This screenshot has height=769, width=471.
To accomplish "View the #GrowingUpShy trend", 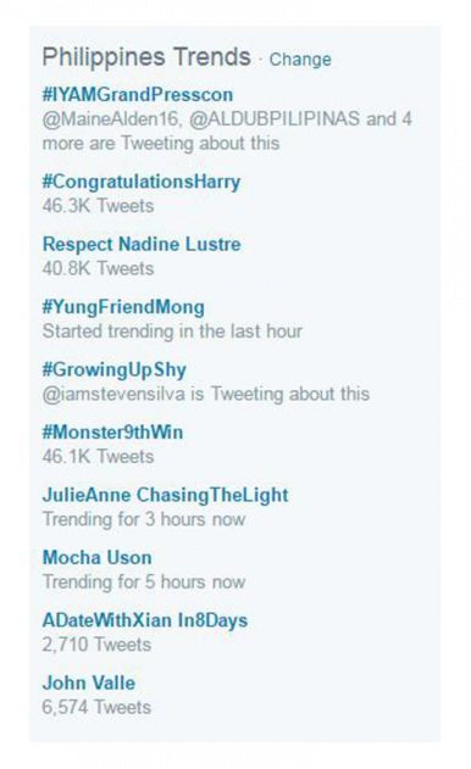I will 114,369.
